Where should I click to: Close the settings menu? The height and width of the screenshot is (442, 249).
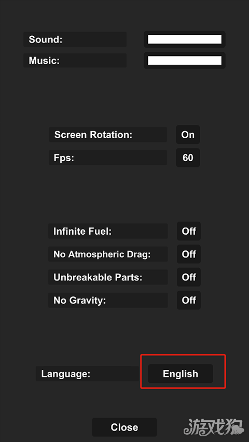(125, 427)
